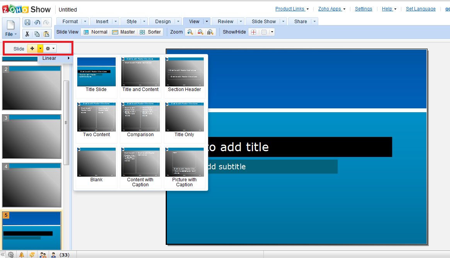Expand the Design tab dropdown arrow
This screenshot has width=450, height=258.
coord(178,22)
